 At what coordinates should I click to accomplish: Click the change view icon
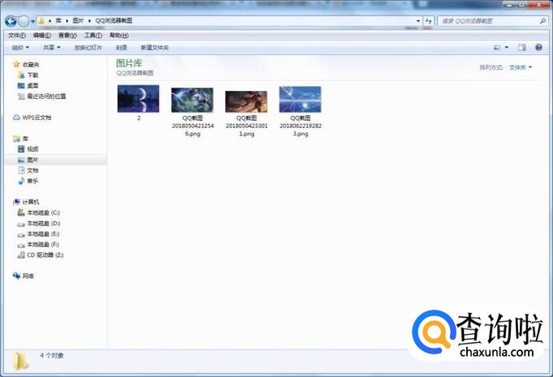(x=497, y=48)
